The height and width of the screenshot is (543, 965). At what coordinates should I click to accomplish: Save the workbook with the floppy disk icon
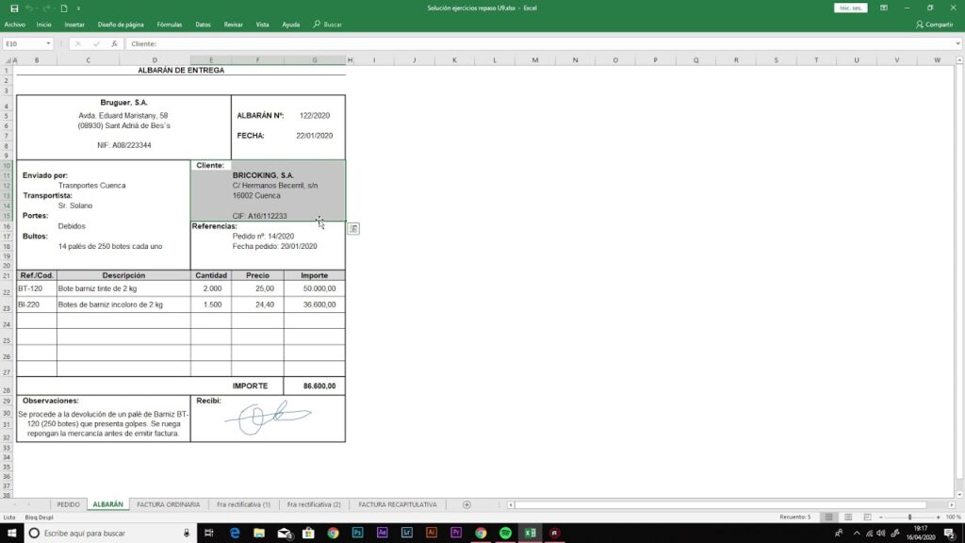(14, 8)
